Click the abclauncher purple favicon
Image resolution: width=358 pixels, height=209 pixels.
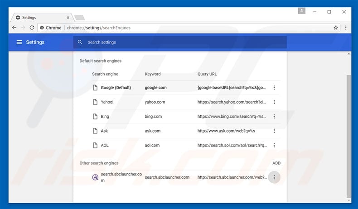(x=95, y=177)
